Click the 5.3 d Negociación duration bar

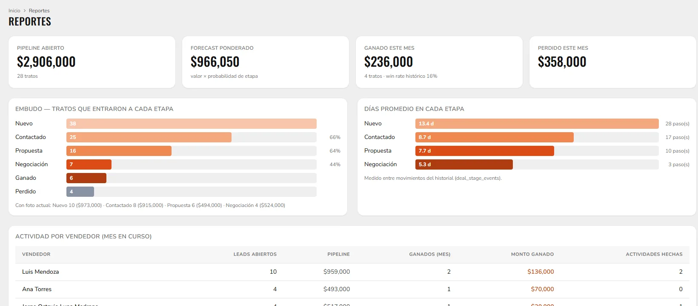tap(464, 164)
